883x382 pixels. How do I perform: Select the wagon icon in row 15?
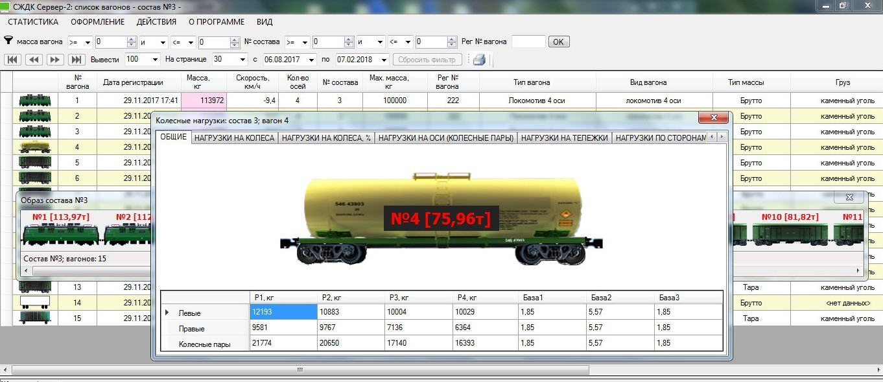(35, 318)
